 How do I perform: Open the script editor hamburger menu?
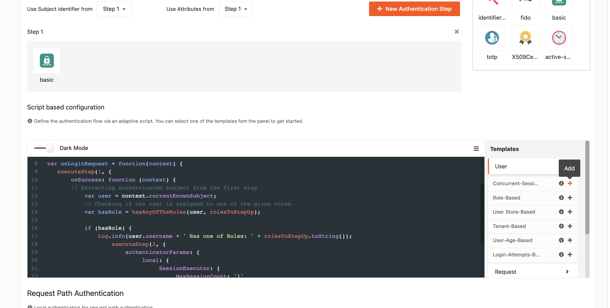(476, 149)
